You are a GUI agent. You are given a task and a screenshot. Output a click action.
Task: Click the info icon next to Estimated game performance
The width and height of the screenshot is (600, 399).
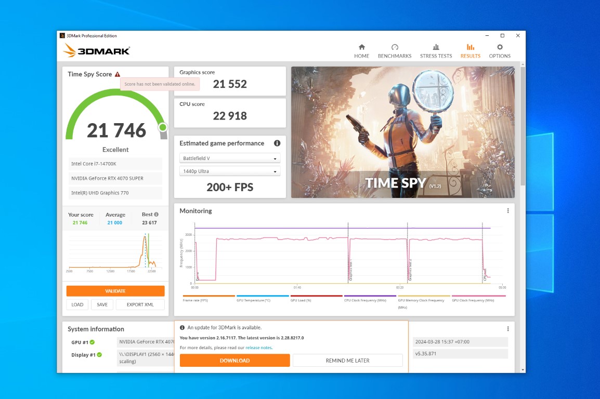pyautogui.click(x=277, y=143)
